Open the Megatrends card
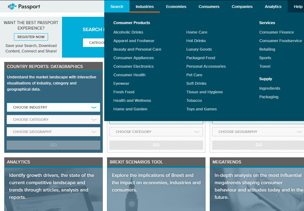Viewport: 304px width, 211px height. 257,184
